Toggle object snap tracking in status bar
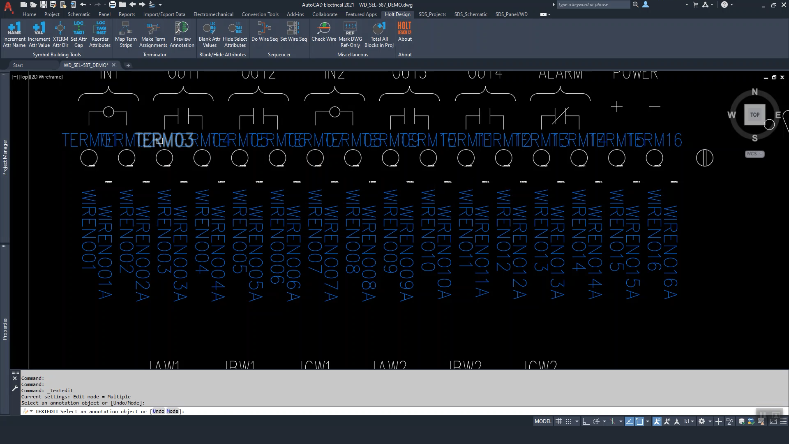789x444 pixels. pos(629,421)
